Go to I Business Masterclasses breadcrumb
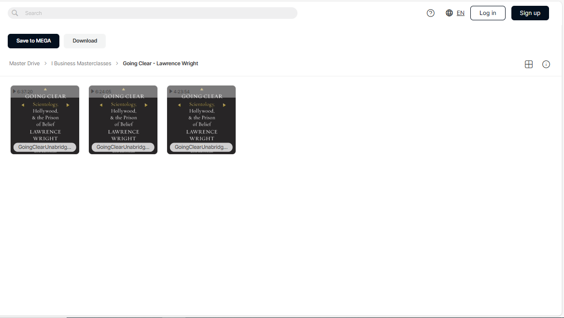This screenshot has height=318, width=564. point(81,63)
